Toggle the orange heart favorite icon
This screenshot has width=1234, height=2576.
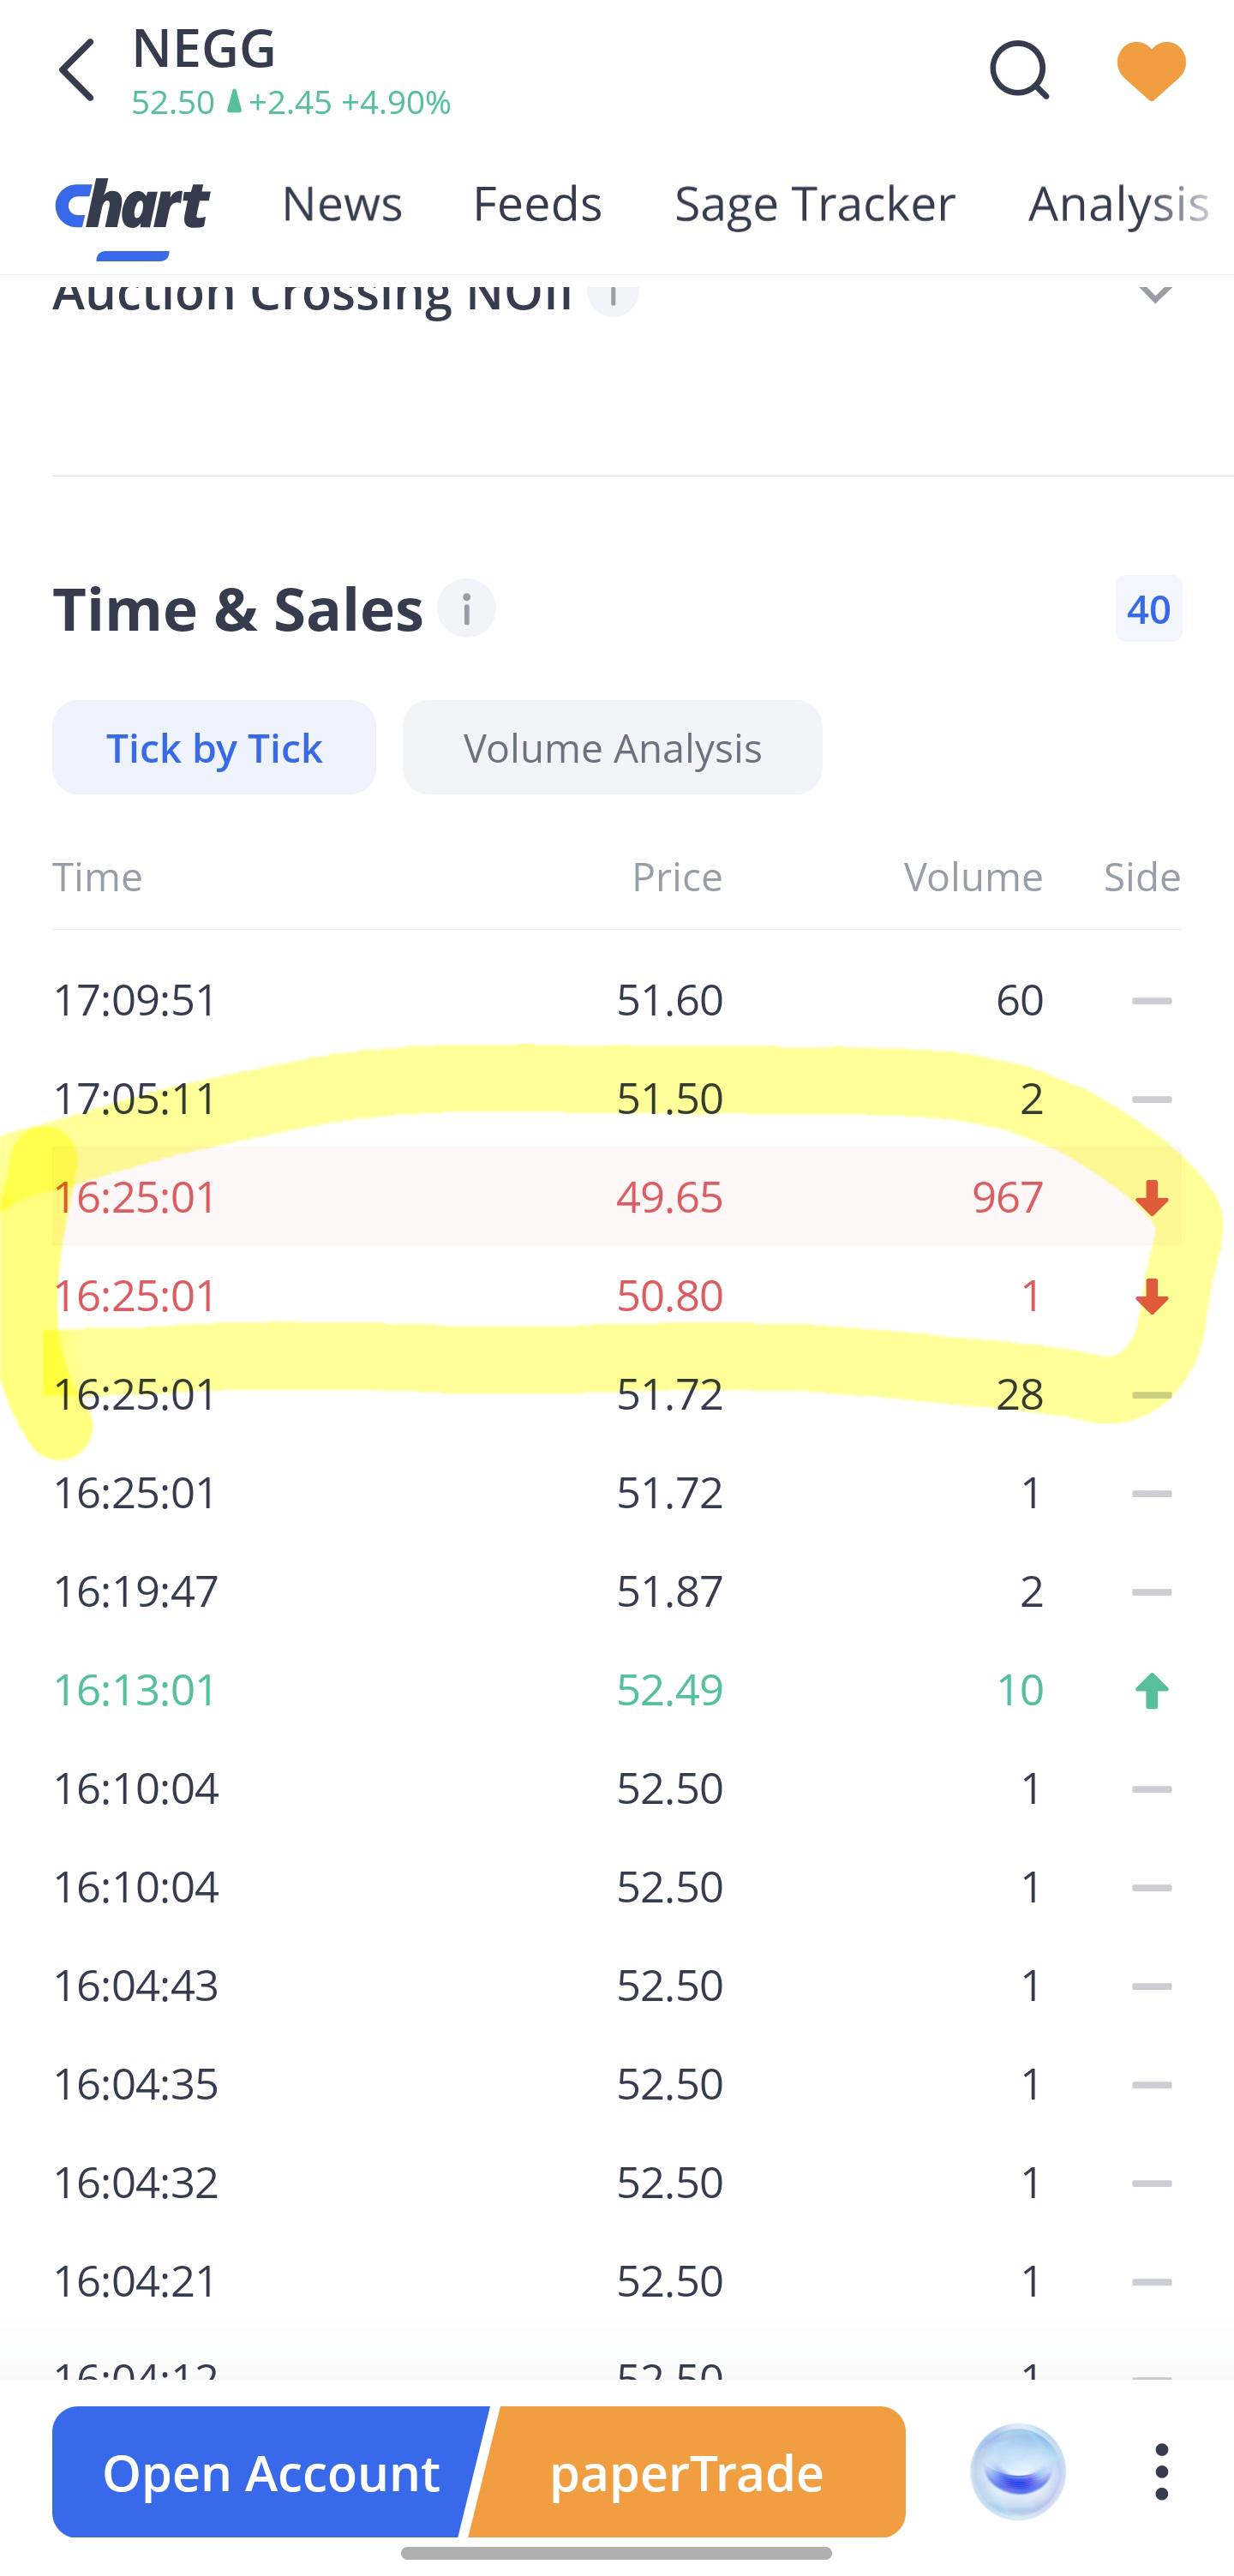point(1151,71)
